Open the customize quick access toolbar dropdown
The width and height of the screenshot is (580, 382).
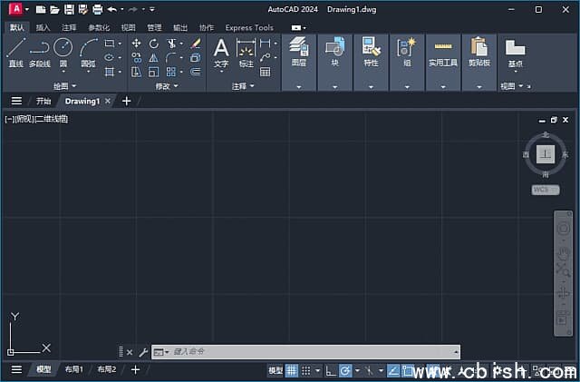pyautogui.click(x=152, y=9)
